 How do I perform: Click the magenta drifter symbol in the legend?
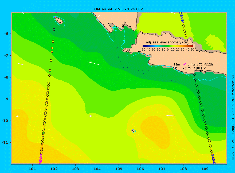coord(185,64)
